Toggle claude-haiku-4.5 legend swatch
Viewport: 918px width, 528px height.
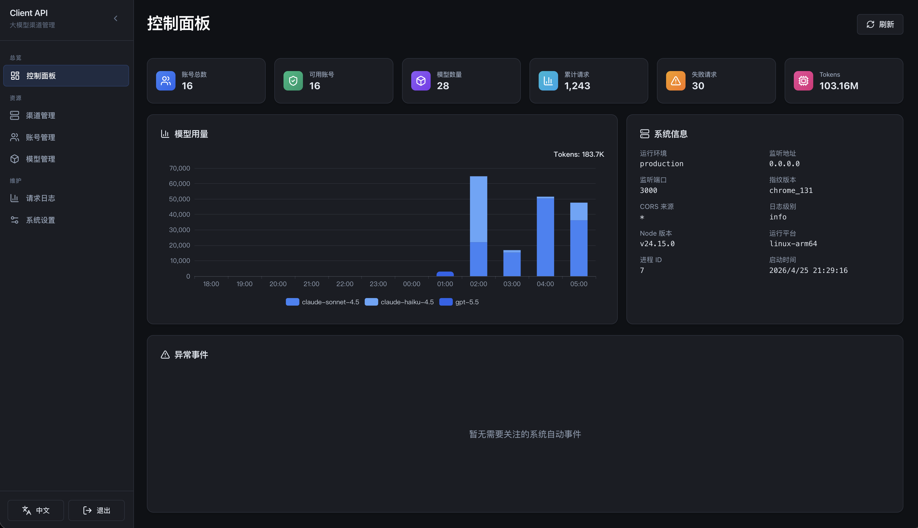coord(371,302)
